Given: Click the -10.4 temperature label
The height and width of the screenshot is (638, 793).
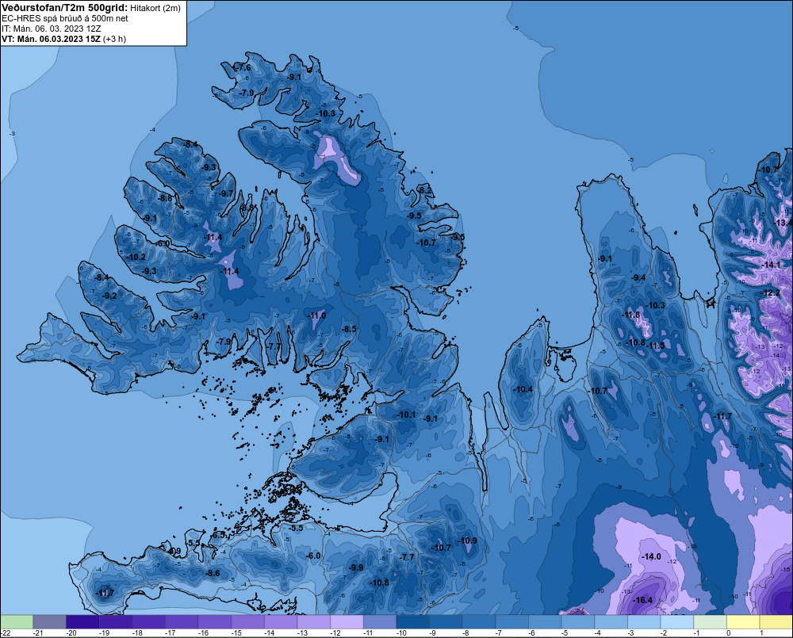Looking at the screenshot, I should point(523,389).
